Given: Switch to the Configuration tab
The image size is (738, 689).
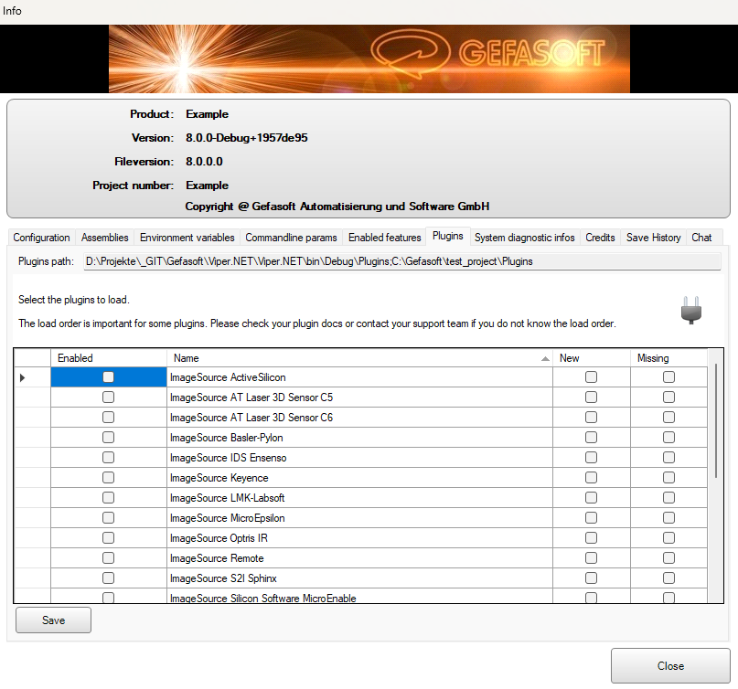Looking at the screenshot, I should pos(41,238).
